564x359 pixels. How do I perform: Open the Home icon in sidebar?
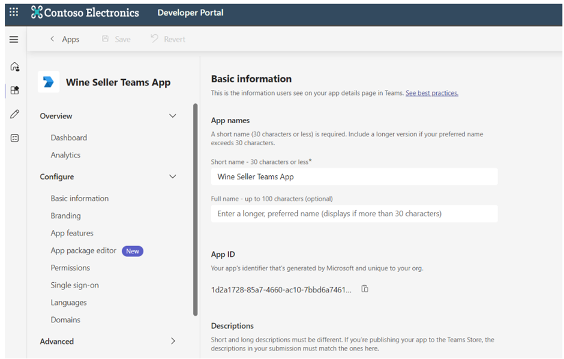coord(15,66)
